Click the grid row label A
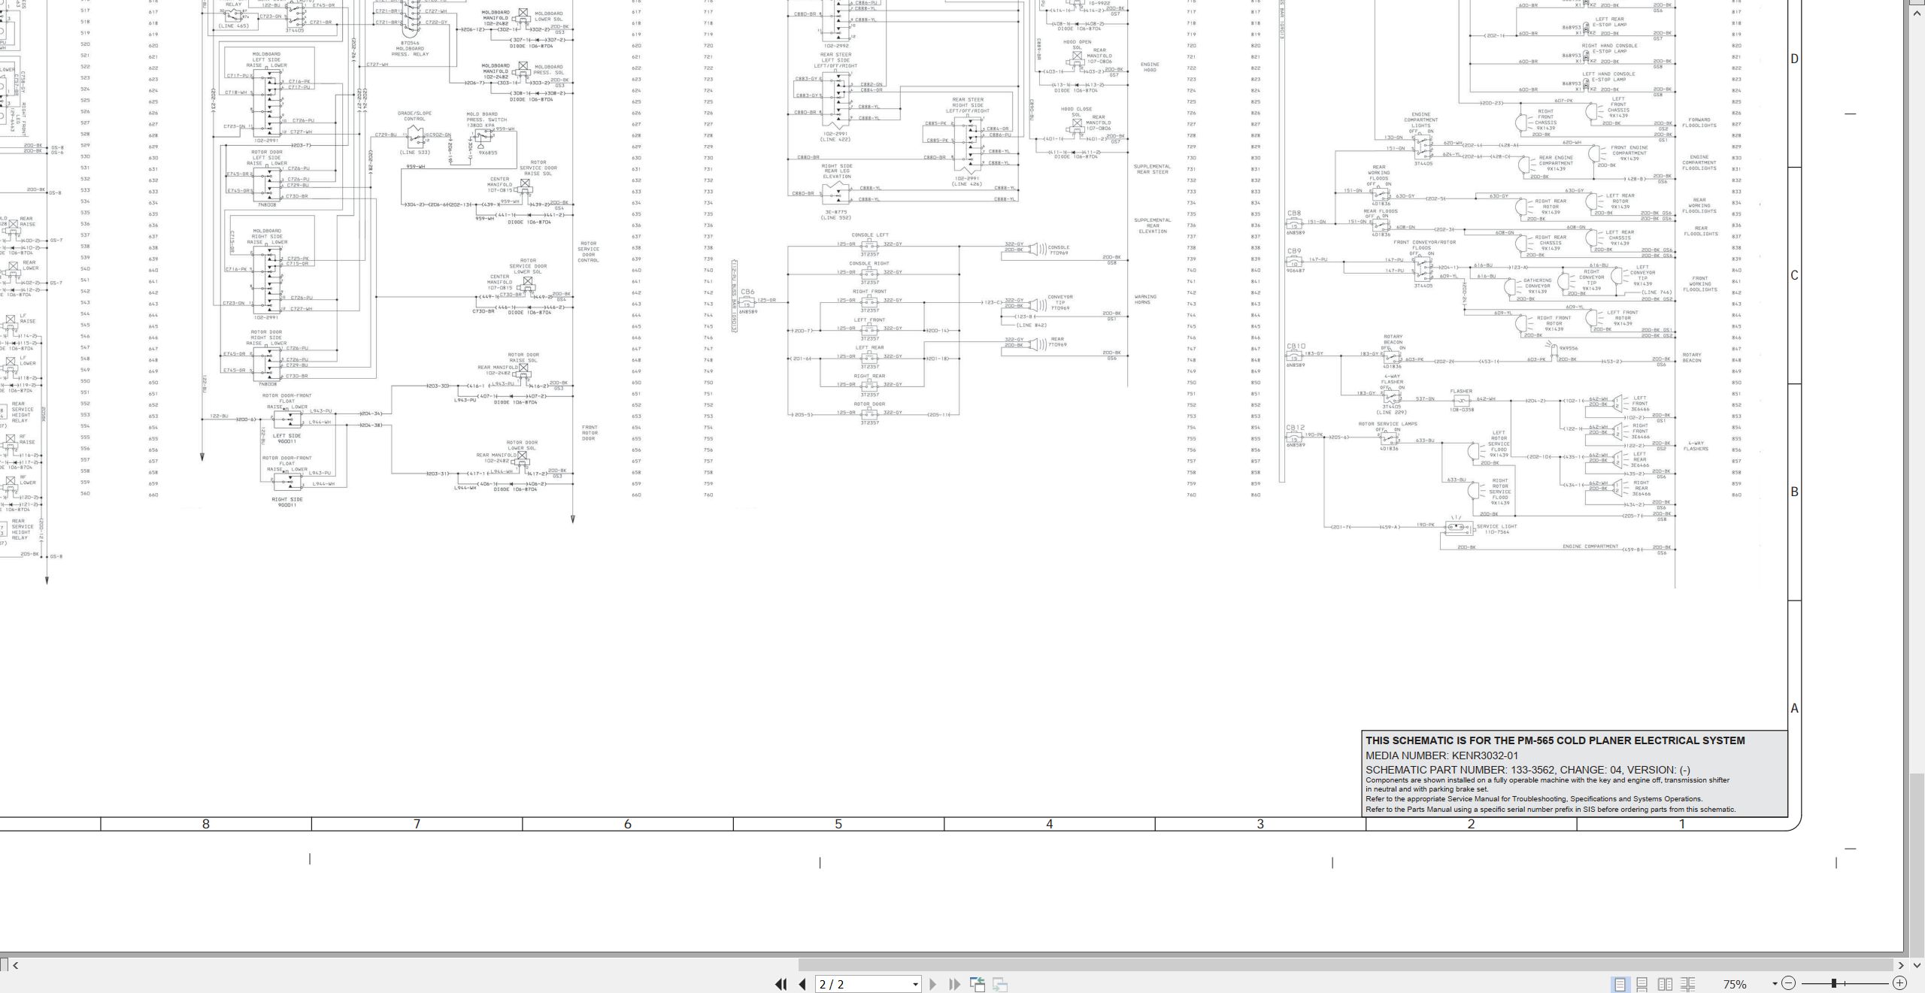 (x=1795, y=708)
